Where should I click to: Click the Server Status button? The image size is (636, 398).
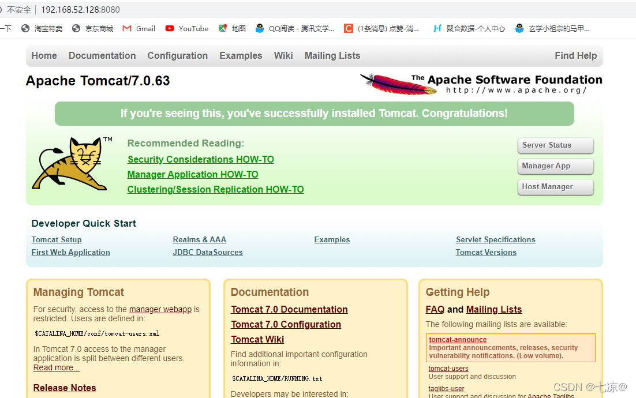click(556, 145)
